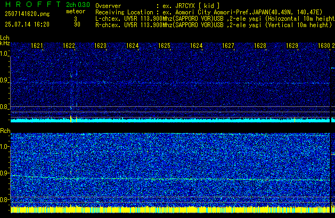The height and width of the screenshot is (218, 335).
Task: Select the 1627 time marker
Action: click(228, 46)
